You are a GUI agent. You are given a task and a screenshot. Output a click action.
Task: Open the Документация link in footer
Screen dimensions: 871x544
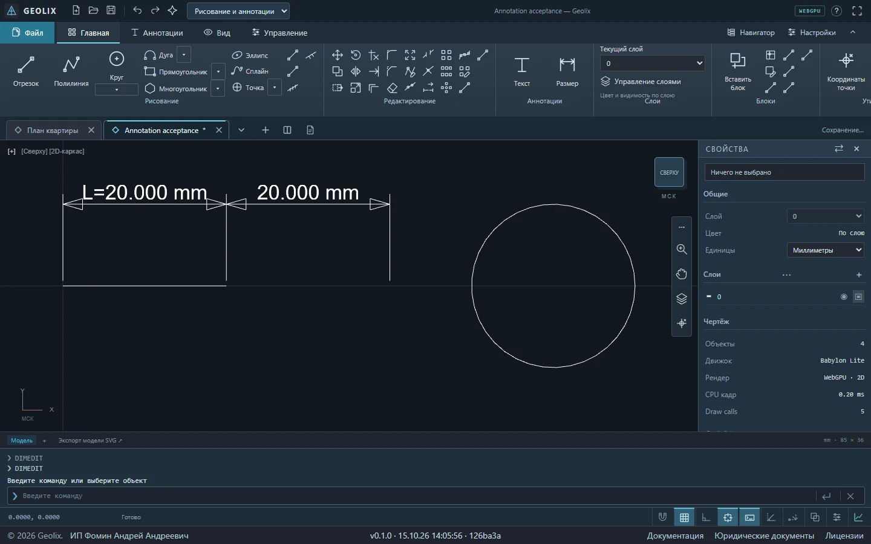pyautogui.click(x=675, y=536)
